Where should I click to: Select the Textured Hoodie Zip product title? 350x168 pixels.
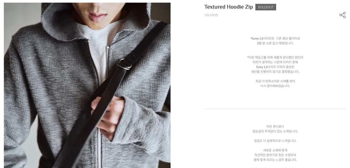pos(229,7)
